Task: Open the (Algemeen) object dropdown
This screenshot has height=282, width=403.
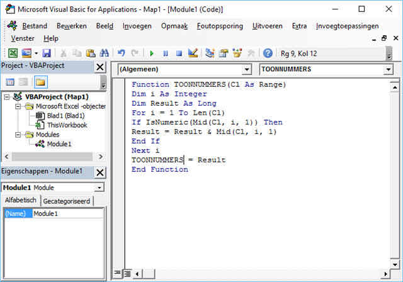Action: [246, 69]
